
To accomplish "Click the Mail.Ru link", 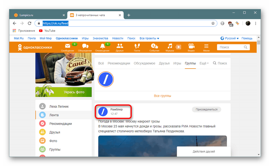I will [x=19, y=38].
